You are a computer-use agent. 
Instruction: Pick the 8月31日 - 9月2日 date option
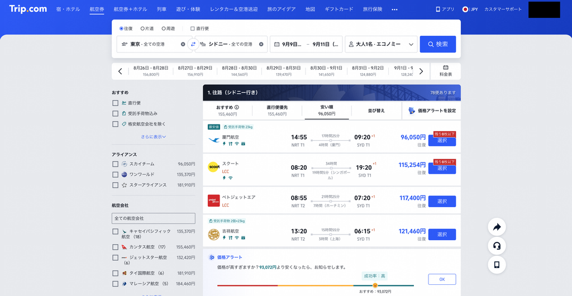(368, 71)
